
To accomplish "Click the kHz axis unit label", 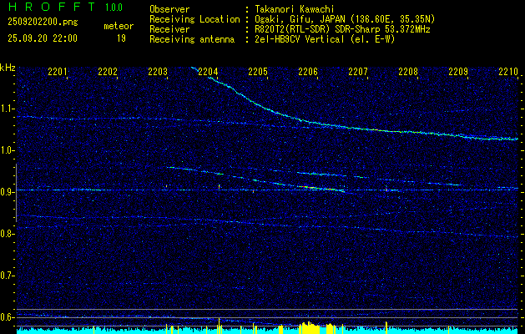I will pyautogui.click(x=8, y=68).
